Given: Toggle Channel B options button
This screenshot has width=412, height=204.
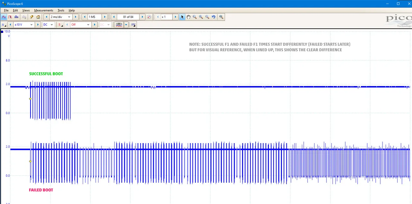Looking at the screenshot, I should coord(60,25).
